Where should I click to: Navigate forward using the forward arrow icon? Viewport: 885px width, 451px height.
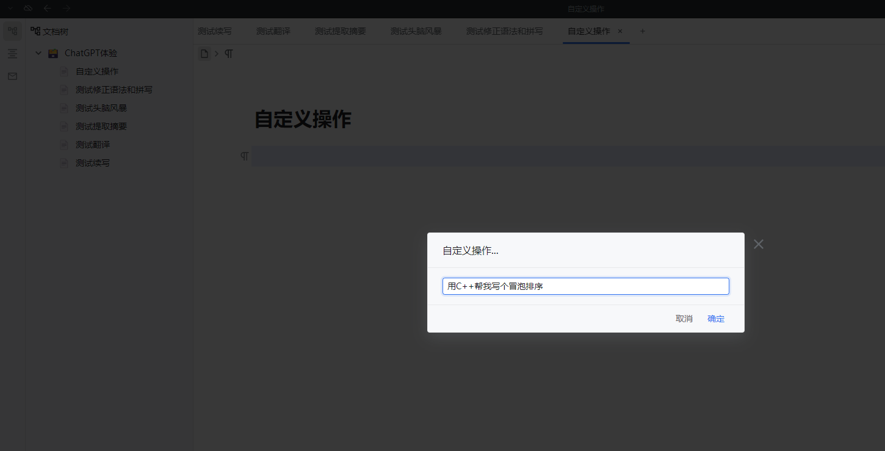pos(67,9)
